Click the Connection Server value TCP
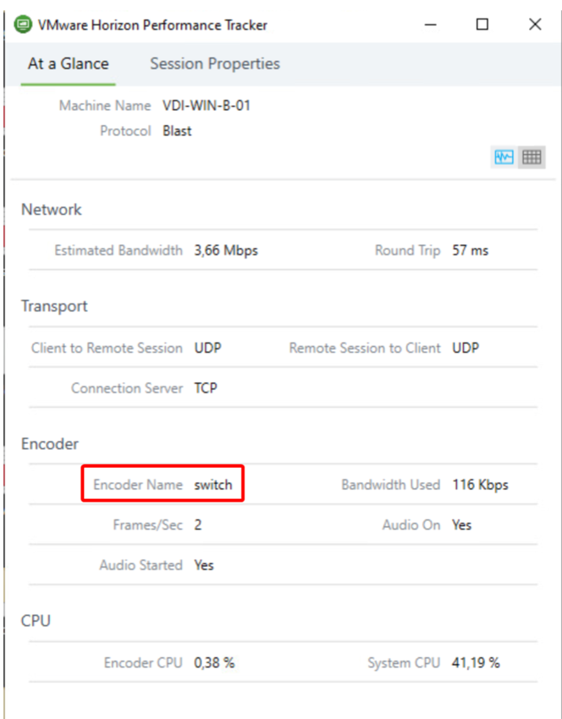 point(206,388)
